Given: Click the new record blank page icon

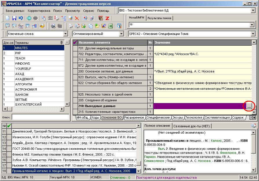Looking at the screenshot, I should (x=8, y=18).
